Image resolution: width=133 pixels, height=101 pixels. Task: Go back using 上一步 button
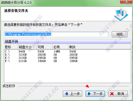tap(72, 94)
